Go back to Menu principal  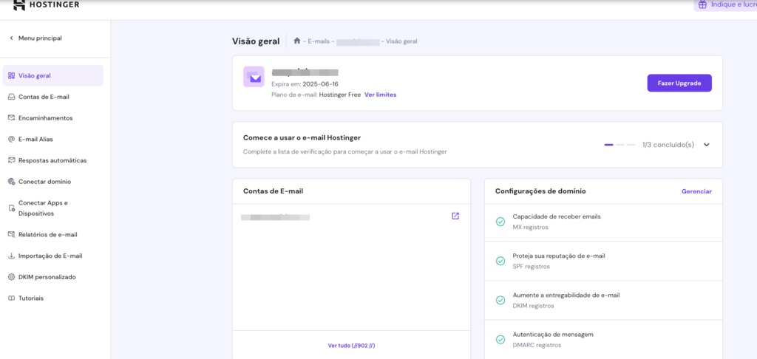pyautogui.click(x=40, y=38)
